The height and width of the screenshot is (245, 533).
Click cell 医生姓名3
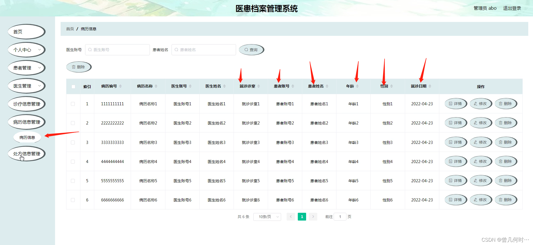(217, 142)
